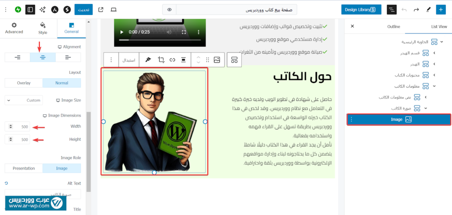
Task: Click the page title field in top bar
Action: point(237,10)
